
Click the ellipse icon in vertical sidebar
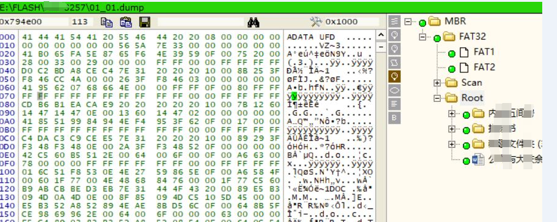[x=394, y=90]
